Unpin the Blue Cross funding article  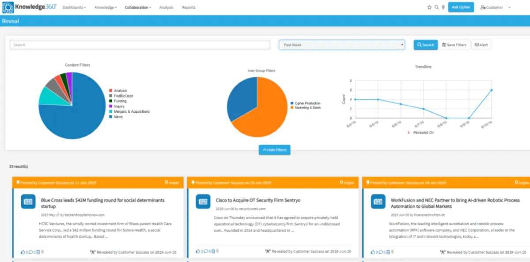click(171, 182)
